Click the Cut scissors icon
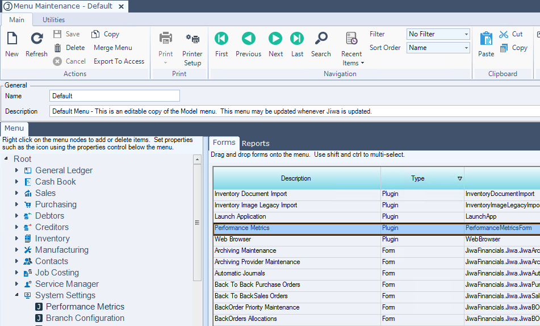 (504, 34)
